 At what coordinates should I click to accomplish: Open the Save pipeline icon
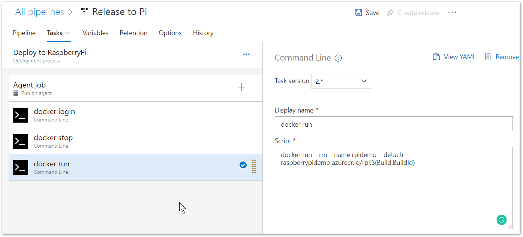pos(358,12)
